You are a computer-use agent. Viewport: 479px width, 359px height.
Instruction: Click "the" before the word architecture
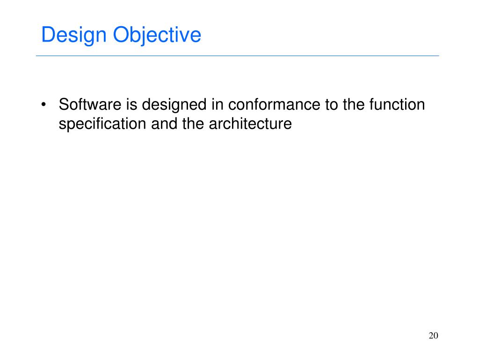click(x=193, y=123)
